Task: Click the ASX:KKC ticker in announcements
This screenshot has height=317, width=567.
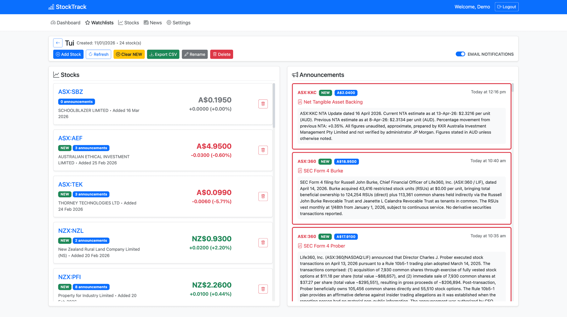Action: click(307, 93)
